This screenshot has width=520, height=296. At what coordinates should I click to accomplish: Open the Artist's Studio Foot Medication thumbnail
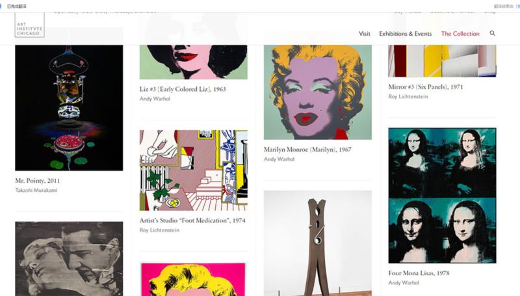pos(193,170)
